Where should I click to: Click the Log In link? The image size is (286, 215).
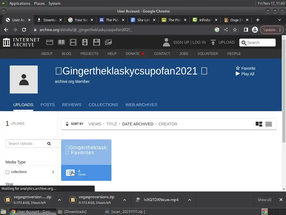(199, 42)
